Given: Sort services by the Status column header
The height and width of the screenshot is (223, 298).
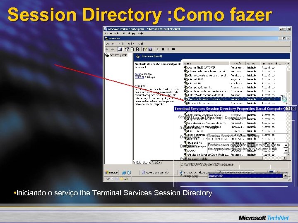Looking at the screenshot, I should [x=253, y=64].
